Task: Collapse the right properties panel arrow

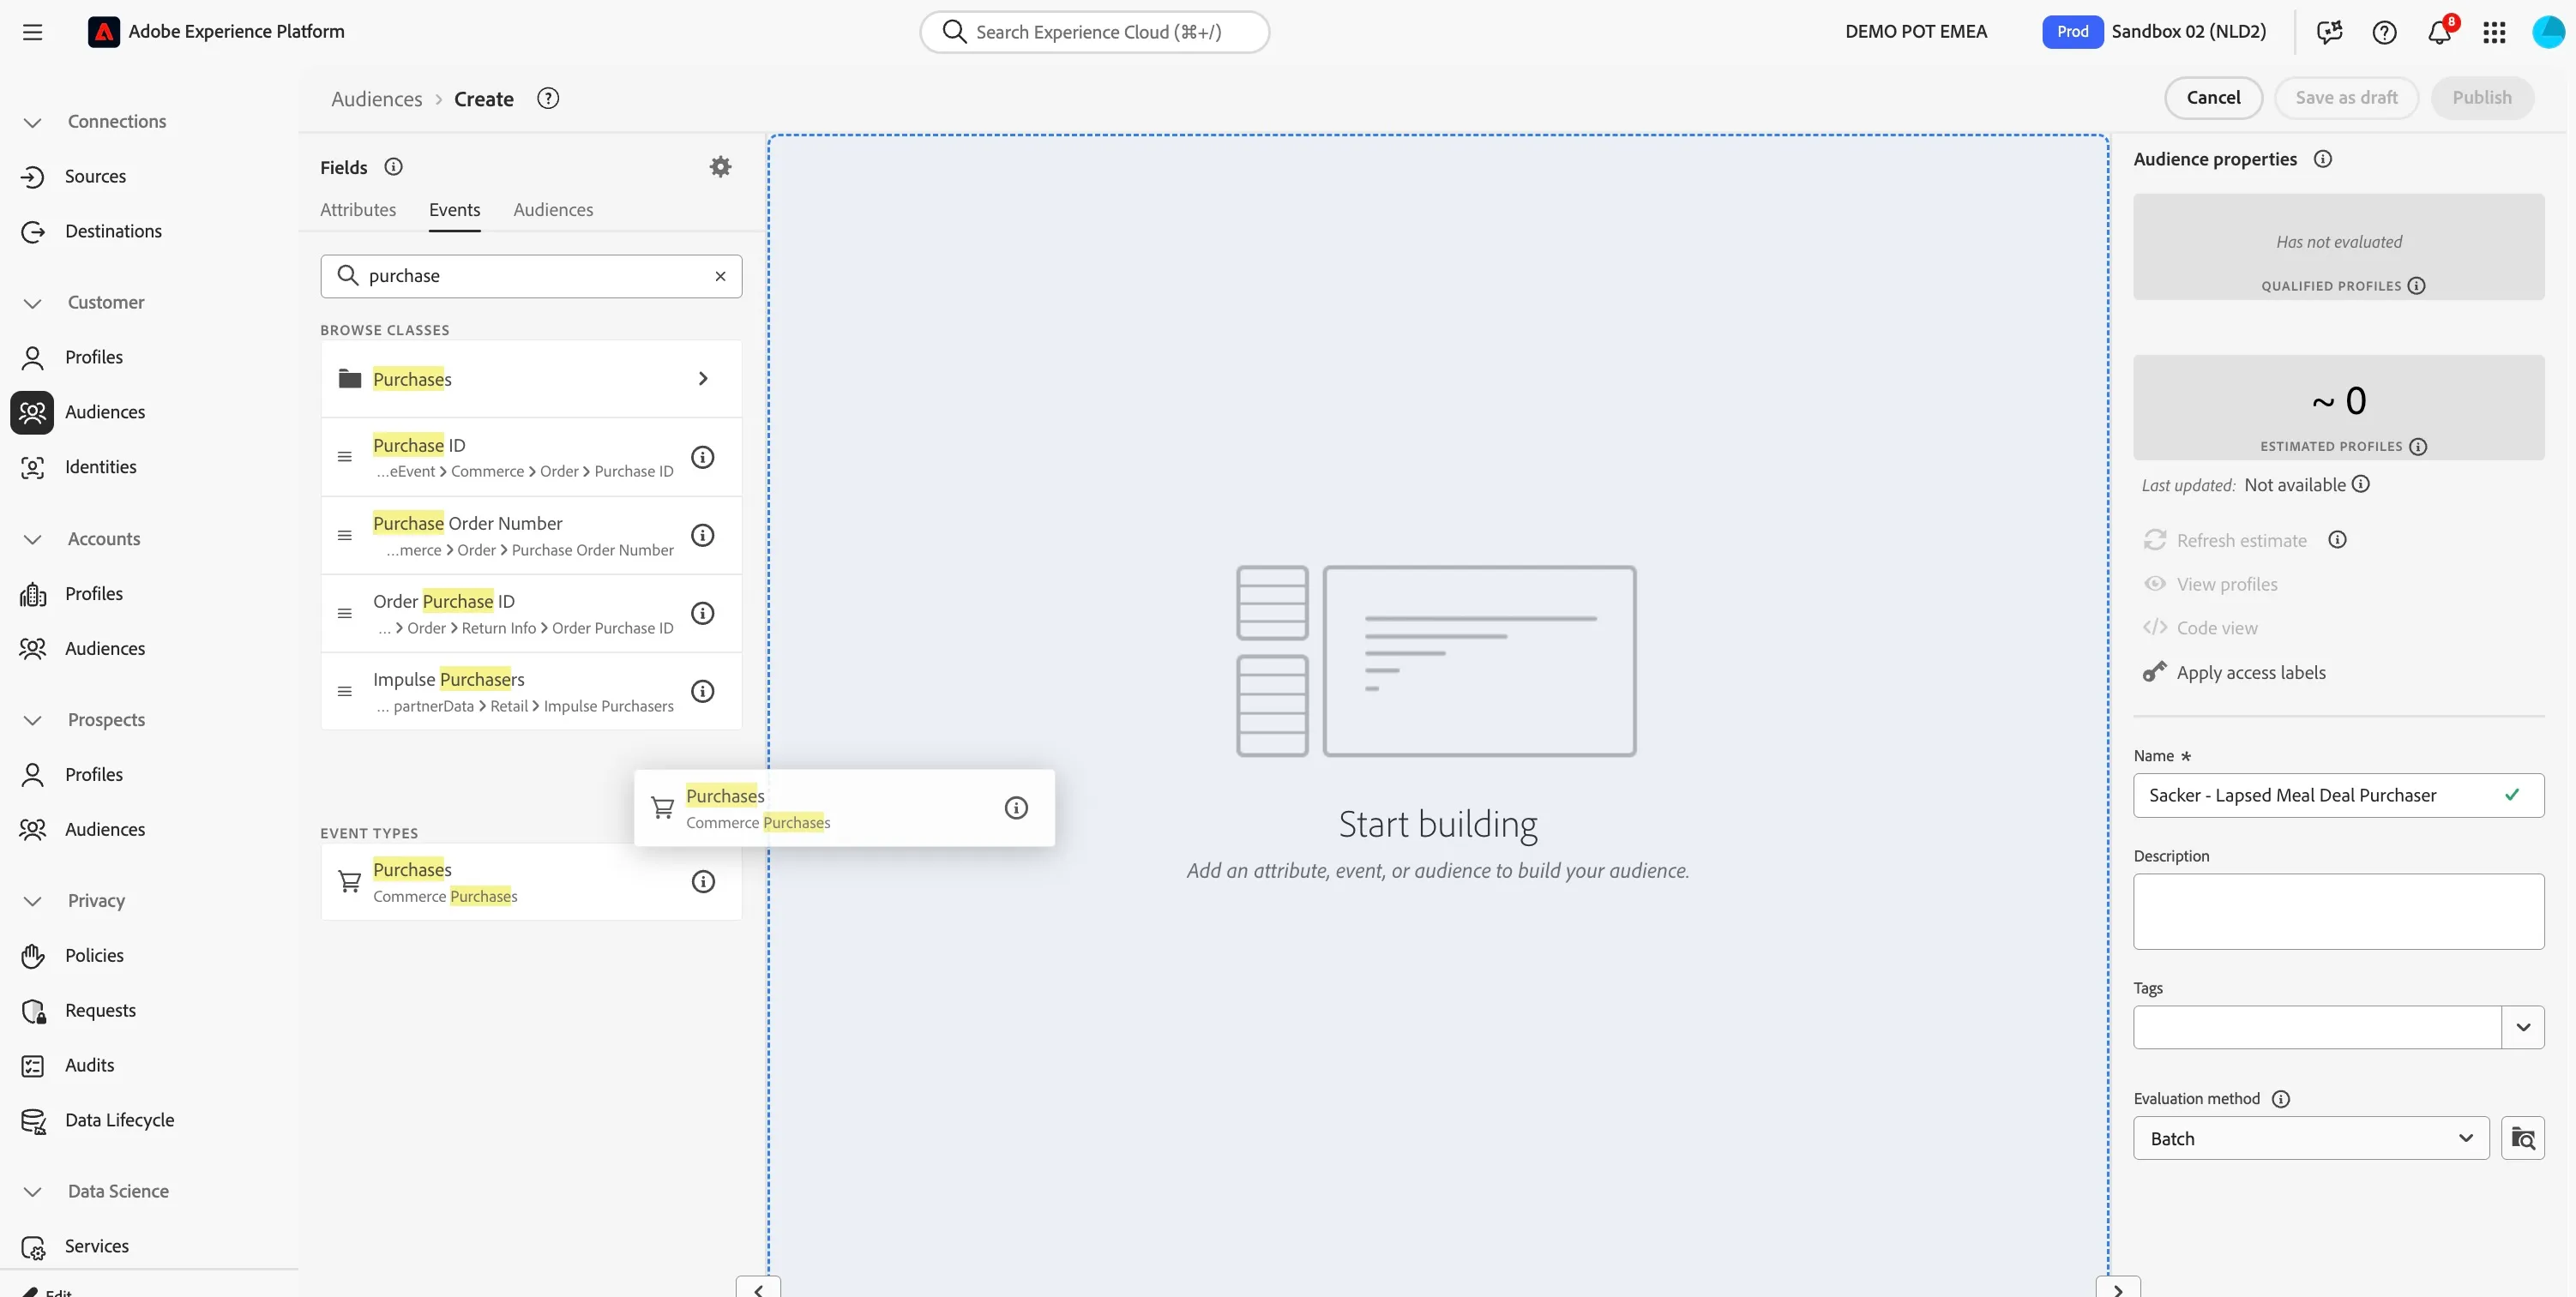Action: coord(2118,1288)
